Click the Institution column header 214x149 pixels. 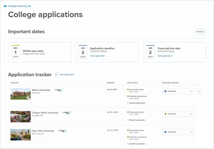coord(15,83)
